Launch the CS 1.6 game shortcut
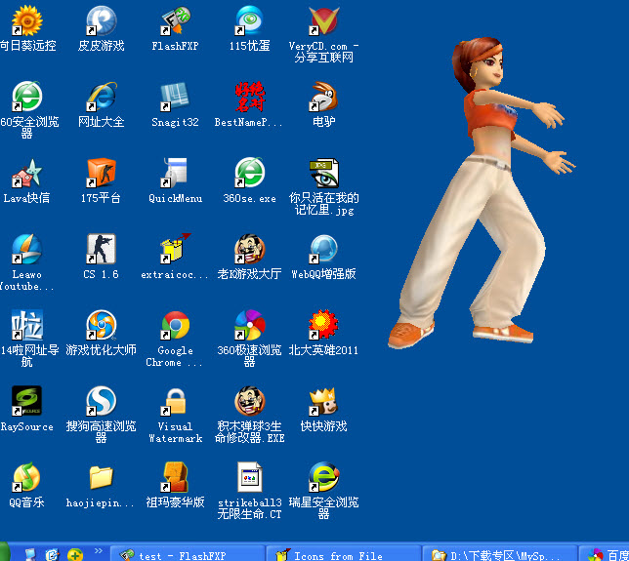 (x=101, y=250)
